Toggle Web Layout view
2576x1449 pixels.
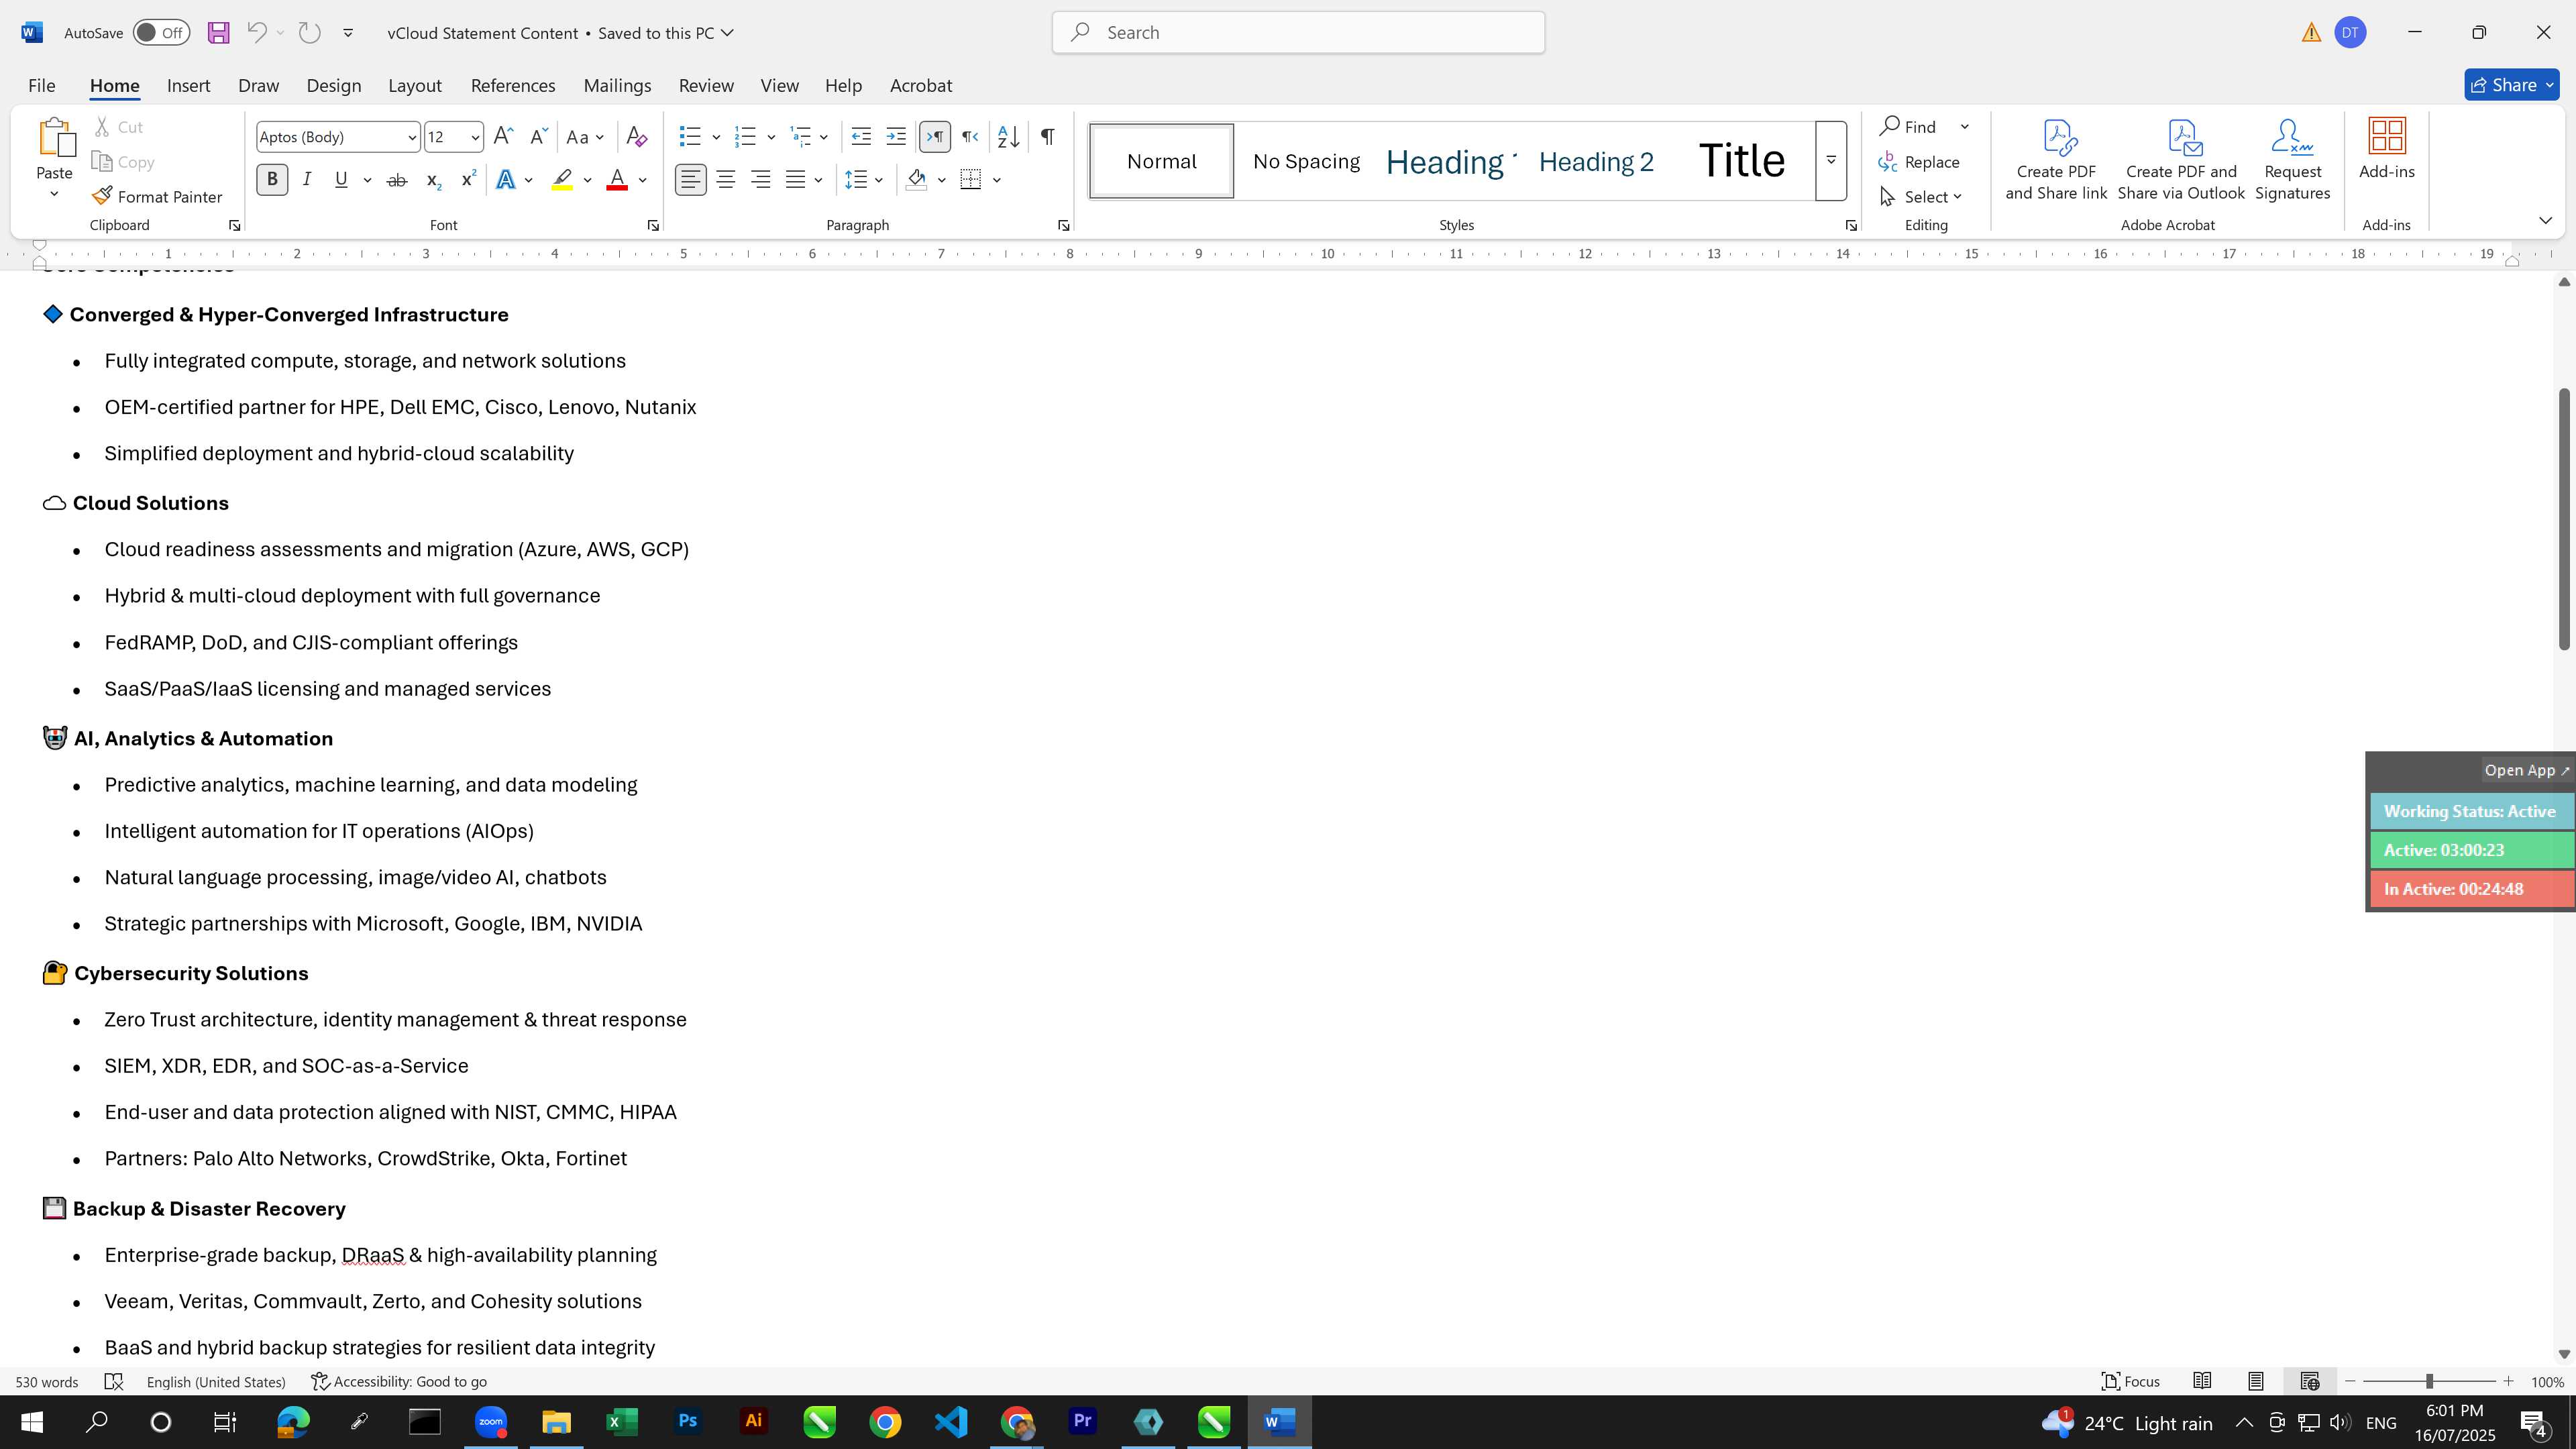tap(2310, 1381)
